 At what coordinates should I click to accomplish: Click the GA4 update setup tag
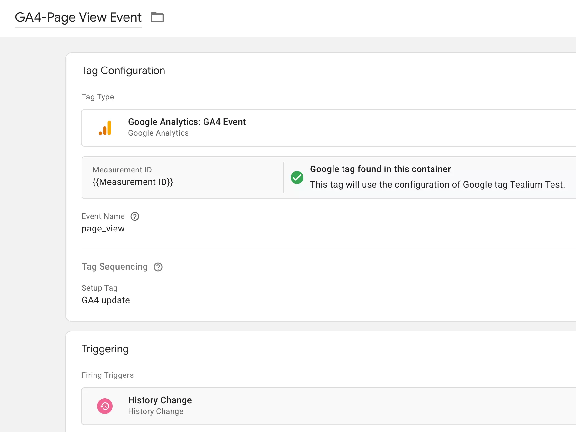pos(106,300)
